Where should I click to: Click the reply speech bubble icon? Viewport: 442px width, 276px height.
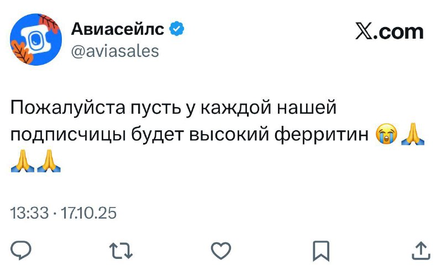[x=20, y=251]
